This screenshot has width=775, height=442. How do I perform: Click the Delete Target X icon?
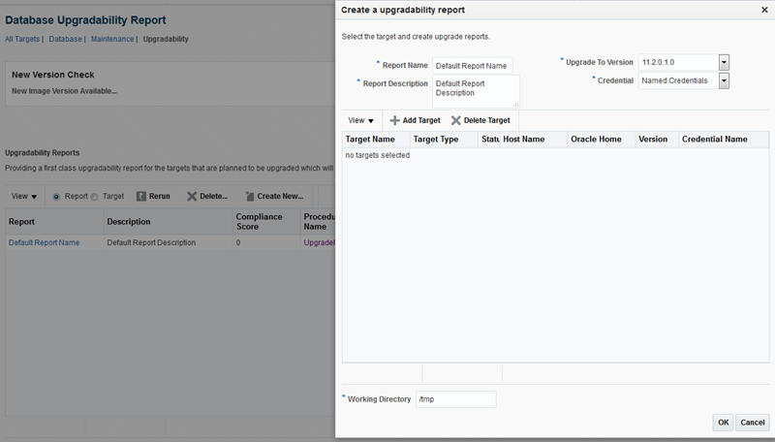tap(455, 120)
